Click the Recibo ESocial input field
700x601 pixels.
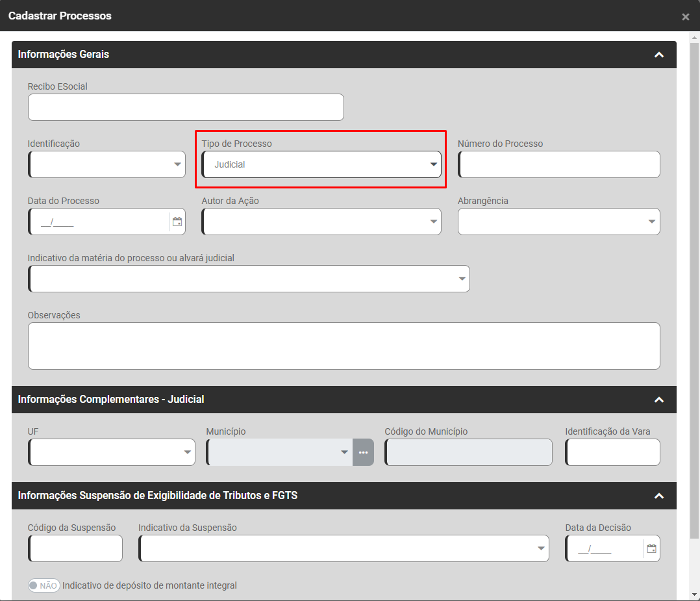pos(186,107)
